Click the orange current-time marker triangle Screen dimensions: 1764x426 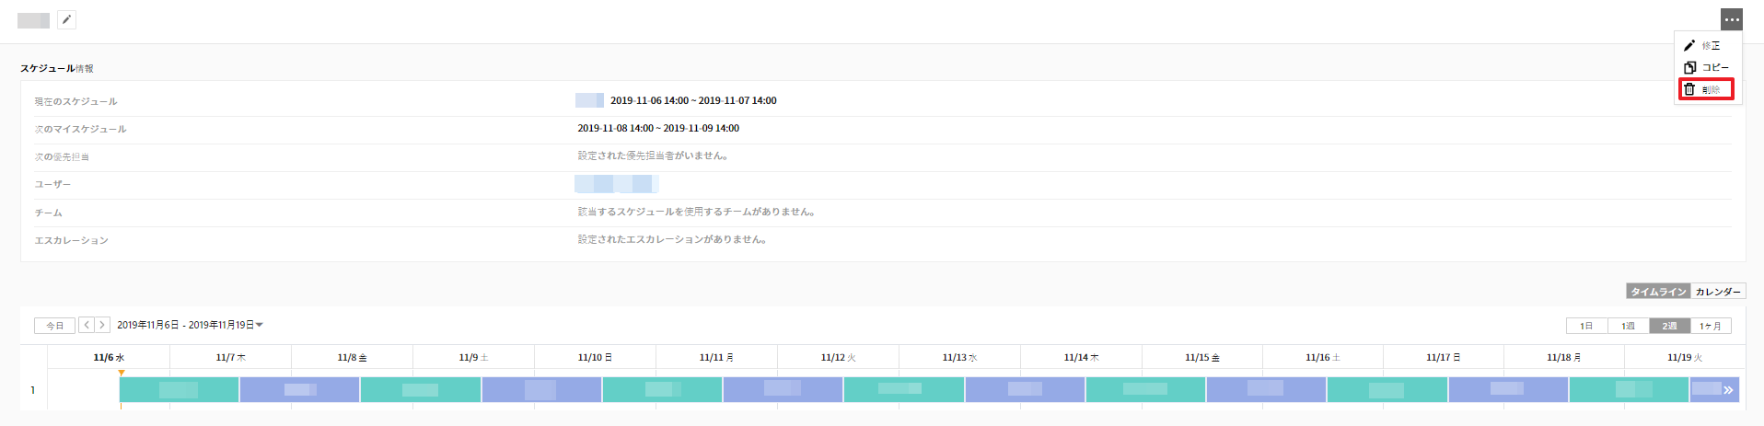pyautogui.click(x=122, y=373)
